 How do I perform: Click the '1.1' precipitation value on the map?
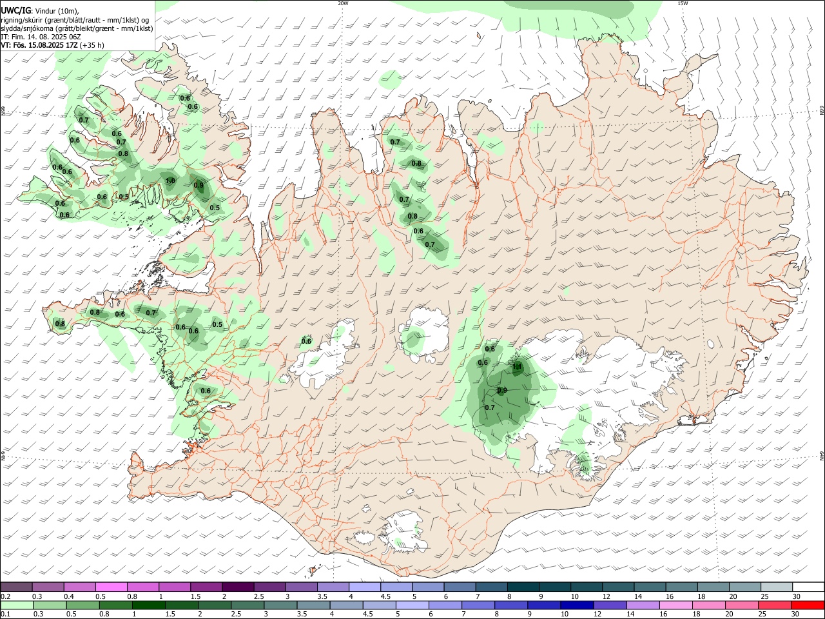517,366
